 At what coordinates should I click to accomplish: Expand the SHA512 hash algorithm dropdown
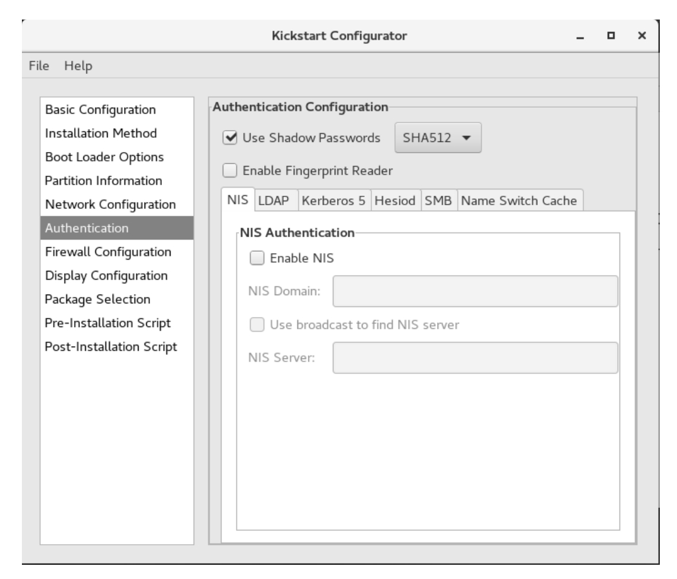(x=437, y=138)
